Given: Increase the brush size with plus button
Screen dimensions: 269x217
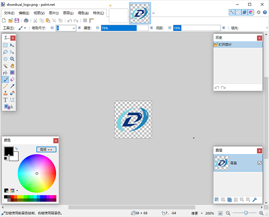Looking at the screenshot, I should coord(79,28).
